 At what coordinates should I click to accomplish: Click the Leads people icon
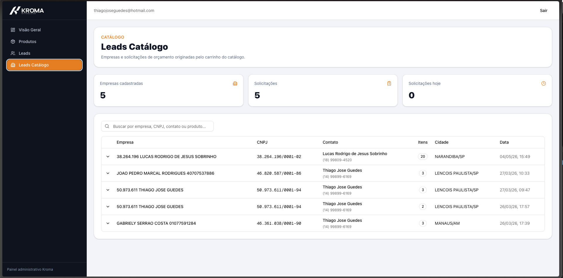click(x=13, y=53)
